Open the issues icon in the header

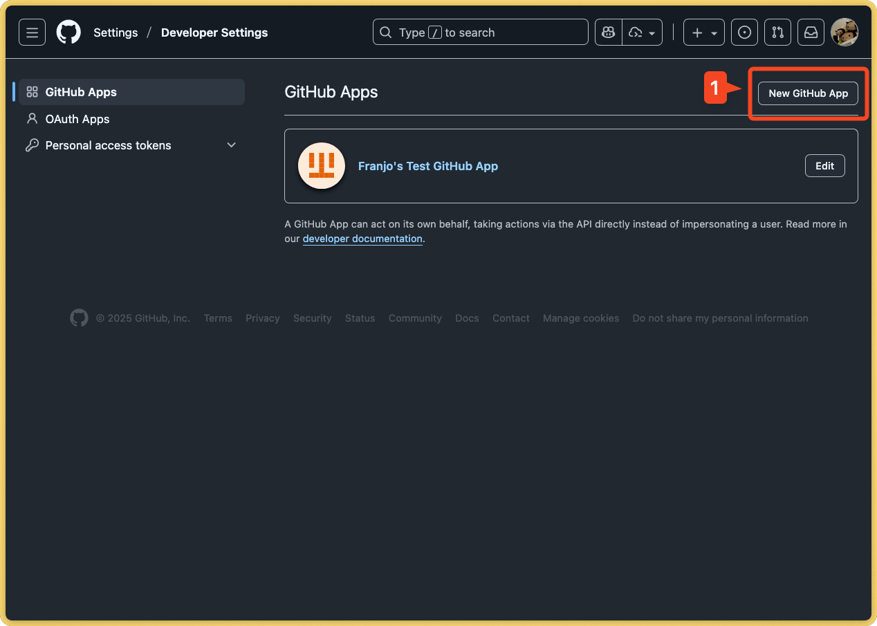click(x=744, y=32)
